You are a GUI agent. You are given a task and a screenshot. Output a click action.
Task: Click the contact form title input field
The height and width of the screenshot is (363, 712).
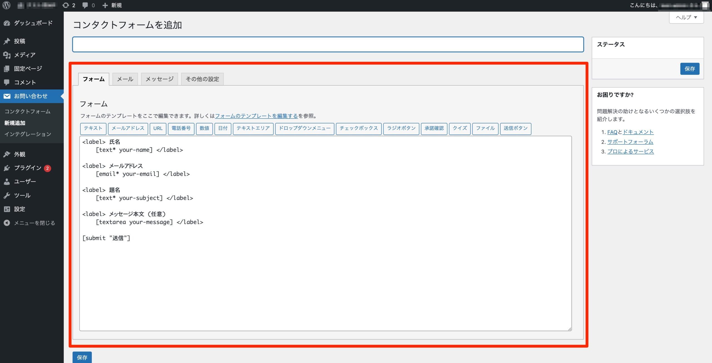tap(328, 45)
